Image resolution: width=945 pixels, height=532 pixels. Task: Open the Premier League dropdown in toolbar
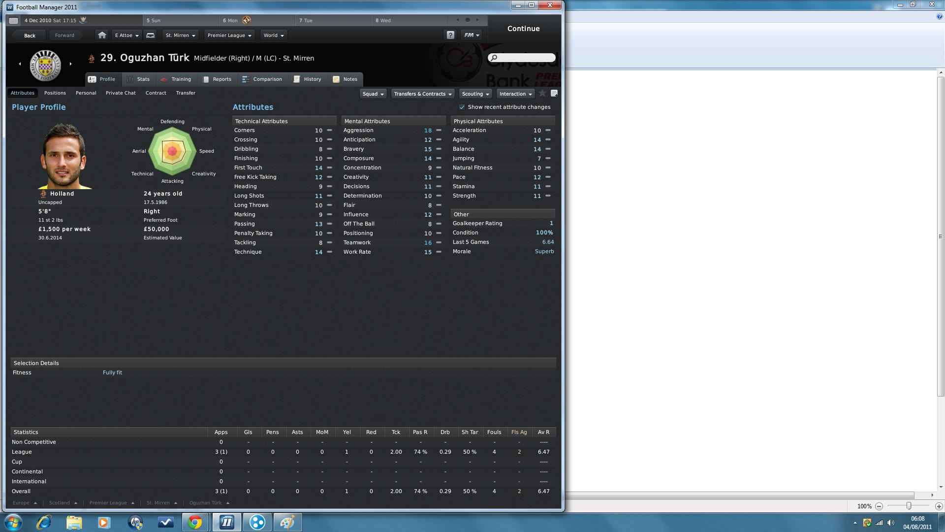pos(229,35)
